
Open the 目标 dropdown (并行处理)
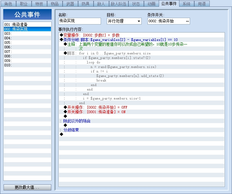tap(124, 21)
